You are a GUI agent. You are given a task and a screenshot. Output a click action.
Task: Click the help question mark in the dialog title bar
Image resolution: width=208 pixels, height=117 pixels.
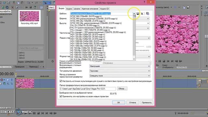pos(144,2)
